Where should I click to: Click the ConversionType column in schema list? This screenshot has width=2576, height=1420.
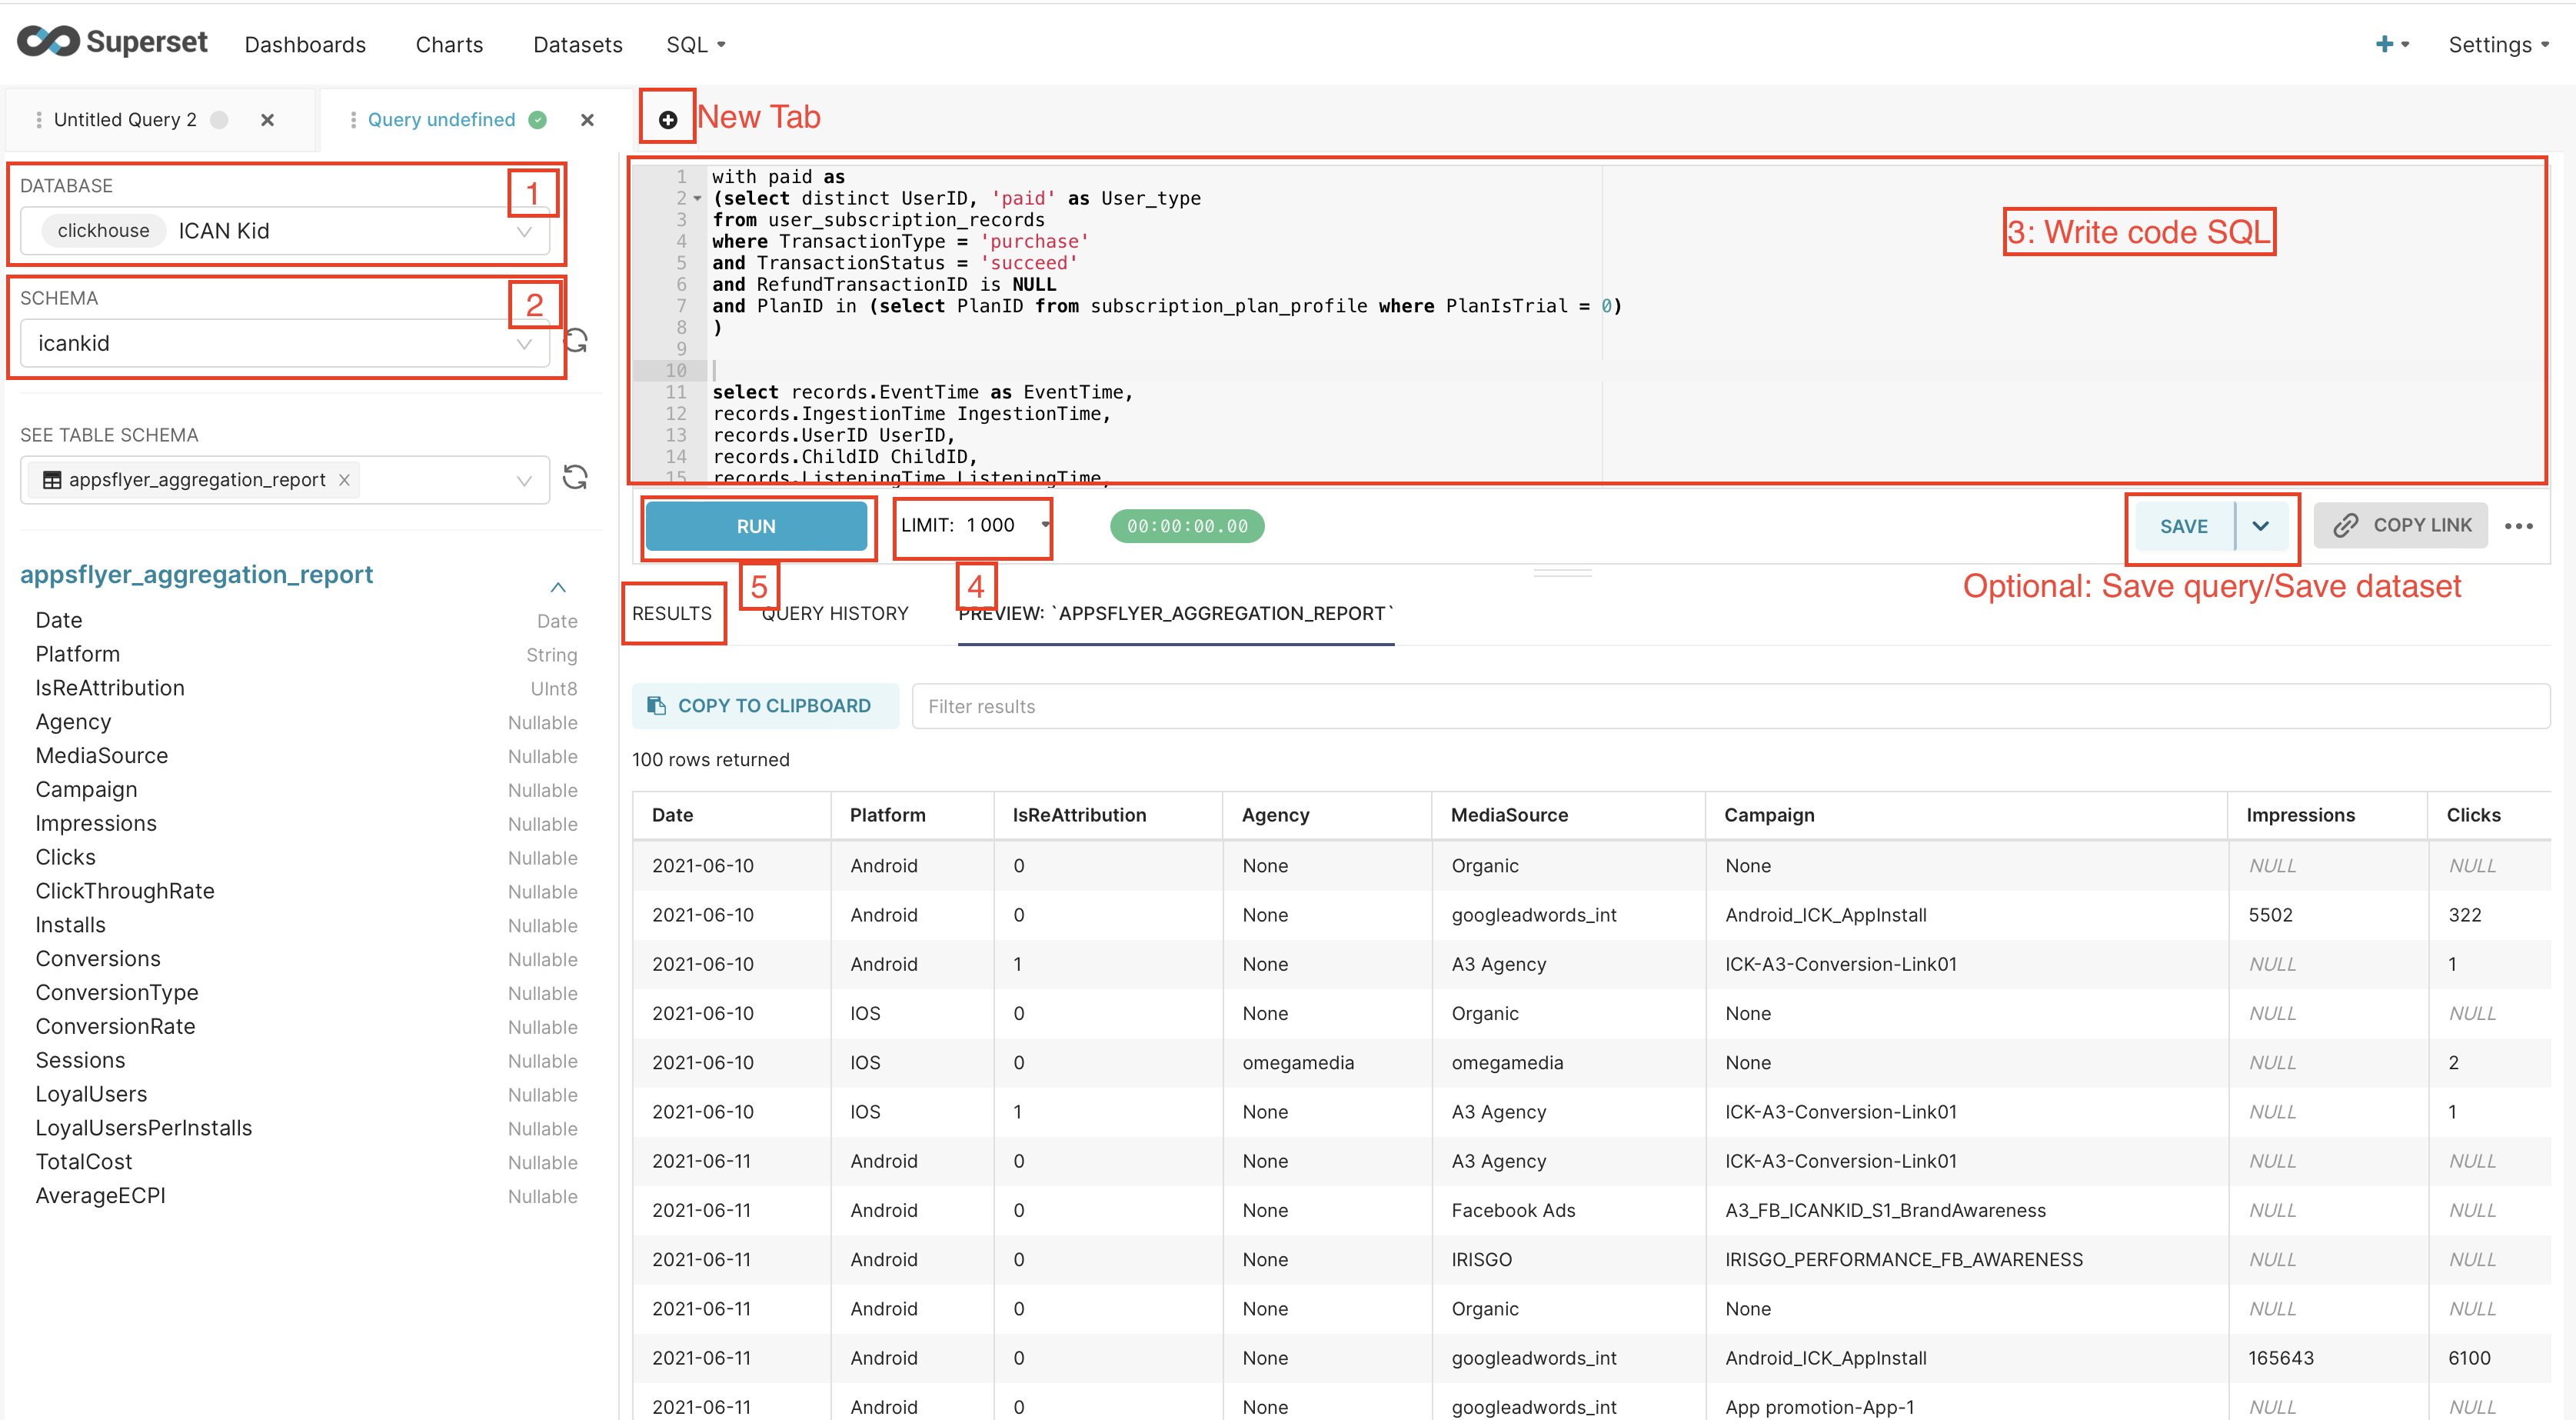point(117,993)
